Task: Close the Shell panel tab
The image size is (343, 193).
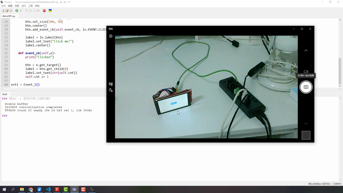Action: coord(9,94)
